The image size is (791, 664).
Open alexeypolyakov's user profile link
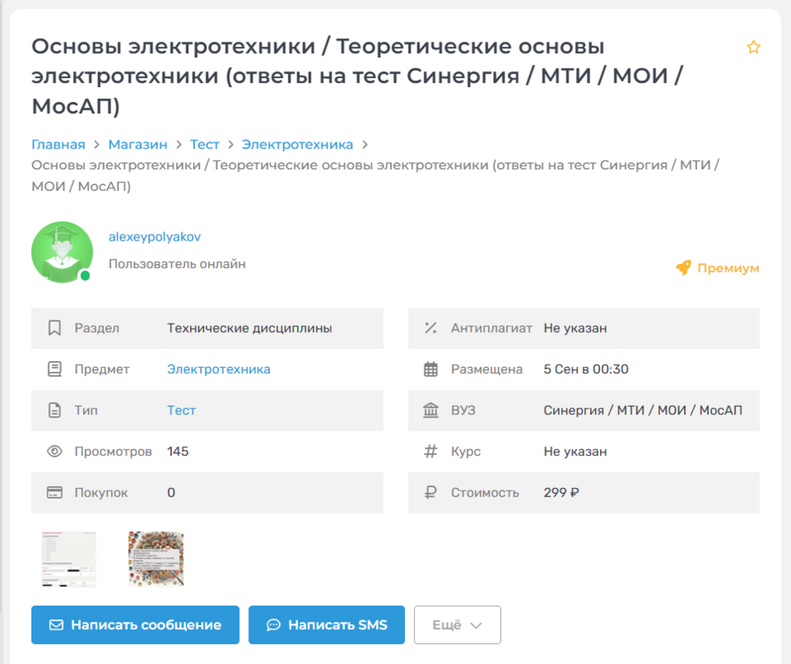[154, 237]
